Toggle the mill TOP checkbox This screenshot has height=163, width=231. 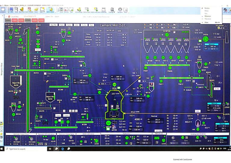[x=112, y=106]
